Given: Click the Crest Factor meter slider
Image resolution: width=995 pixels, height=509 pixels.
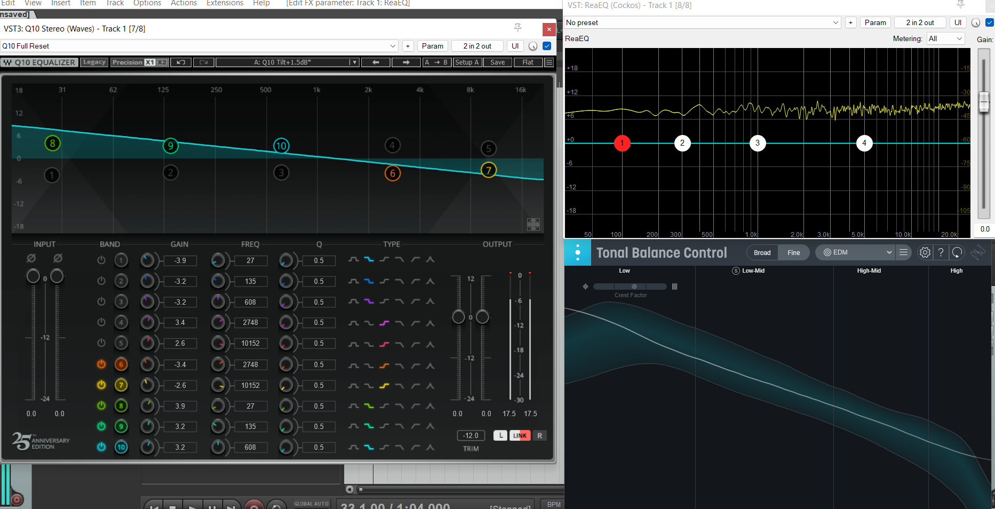Looking at the screenshot, I should tap(630, 287).
